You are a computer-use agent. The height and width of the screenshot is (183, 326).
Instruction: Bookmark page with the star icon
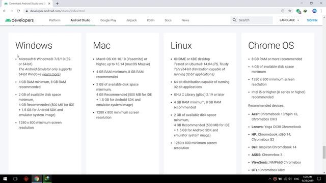(290, 11)
